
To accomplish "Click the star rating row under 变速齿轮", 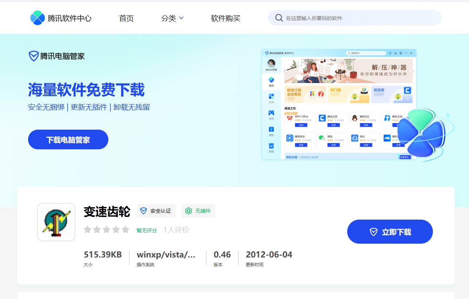I will (106, 230).
